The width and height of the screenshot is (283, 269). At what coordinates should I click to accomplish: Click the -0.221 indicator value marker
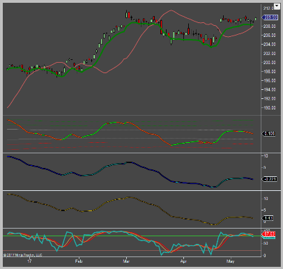pos(269,179)
